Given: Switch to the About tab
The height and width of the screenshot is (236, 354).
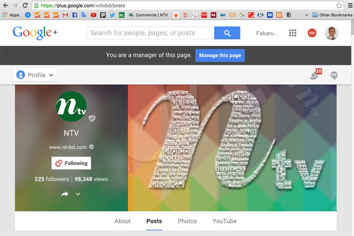Looking at the screenshot, I should [x=123, y=221].
